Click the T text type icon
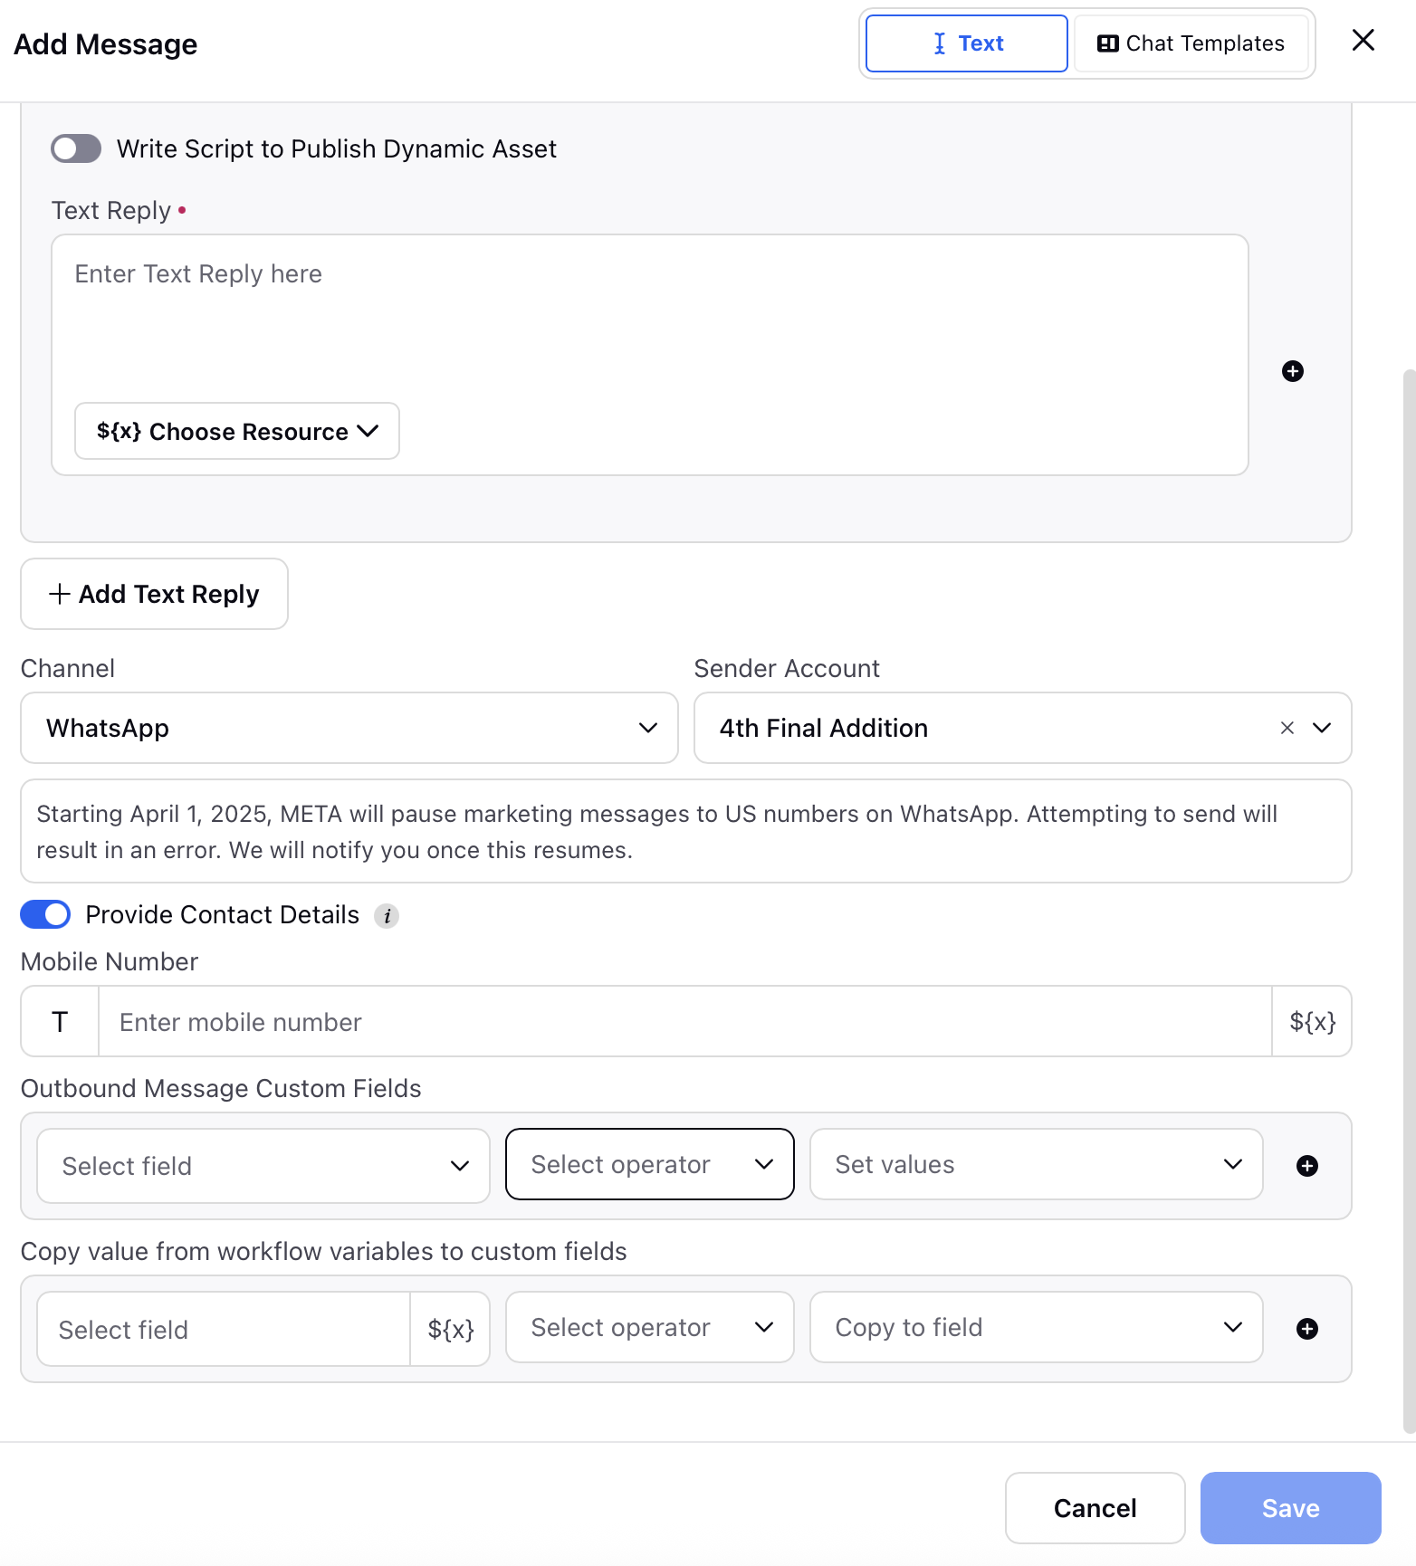The width and height of the screenshot is (1416, 1566). point(60,1022)
